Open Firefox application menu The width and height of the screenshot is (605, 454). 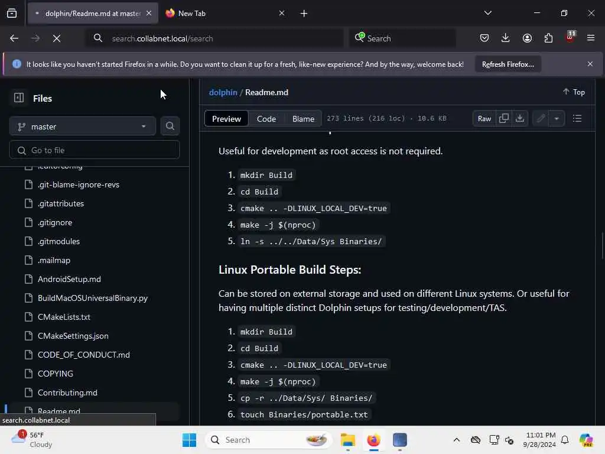tap(591, 38)
